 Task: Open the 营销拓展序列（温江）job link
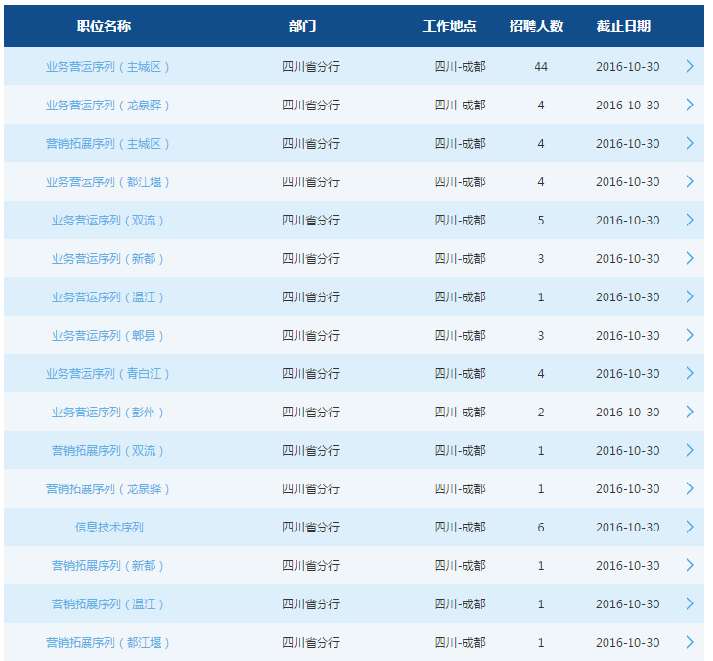tap(108, 603)
